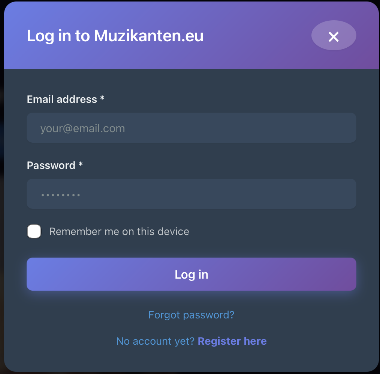The width and height of the screenshot is (380, 374).
Task: Click into the Password input field
Action: 191,194
